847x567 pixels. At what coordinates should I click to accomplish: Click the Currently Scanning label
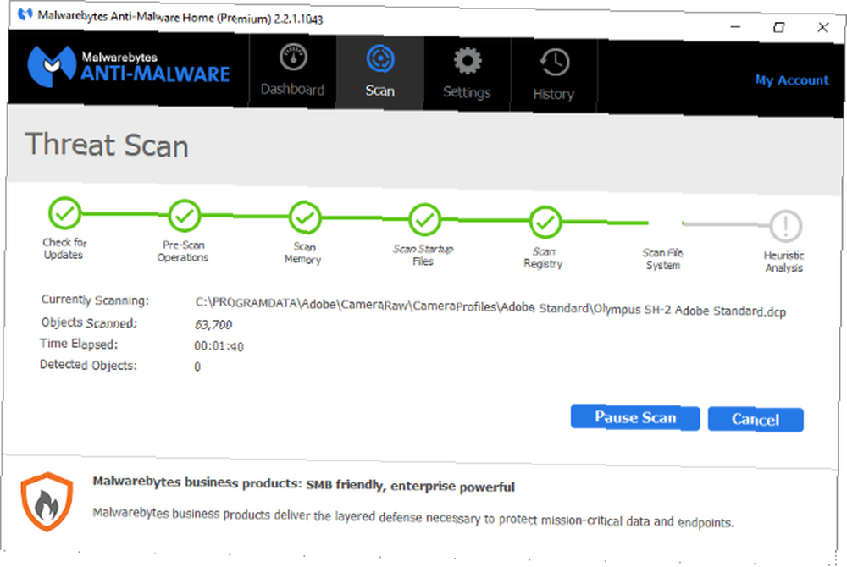[95, 300]
